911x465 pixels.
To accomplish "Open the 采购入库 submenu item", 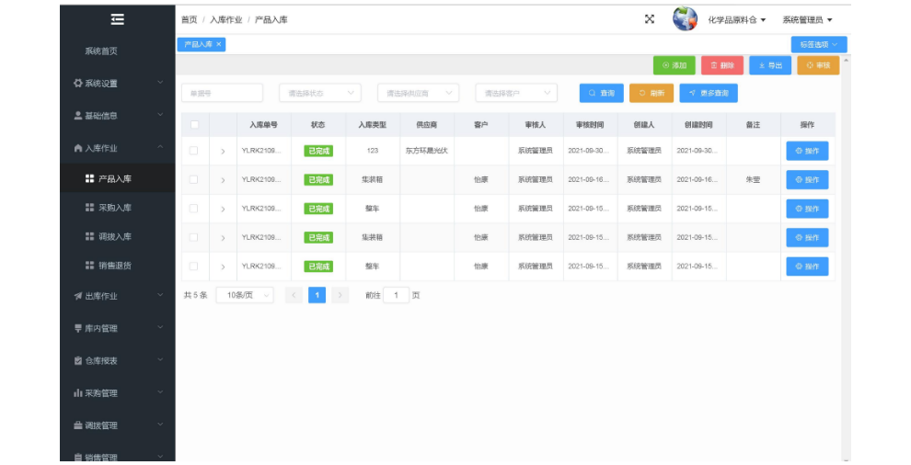I will pyautogui.click(x=118, y=208).
